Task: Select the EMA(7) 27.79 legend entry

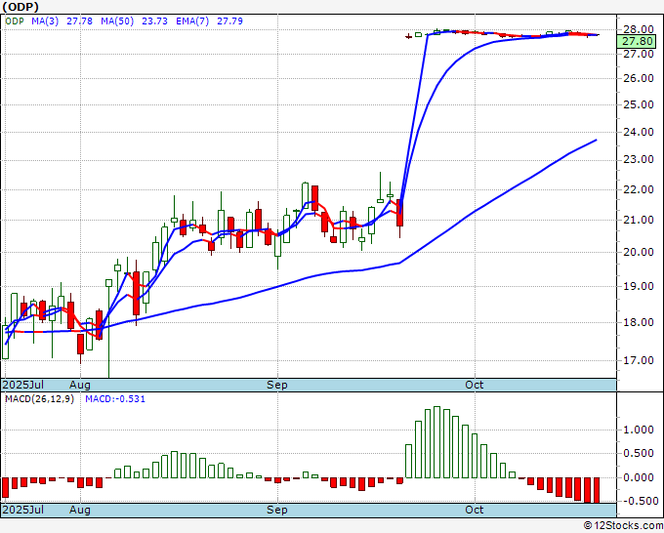Action: 209,21
